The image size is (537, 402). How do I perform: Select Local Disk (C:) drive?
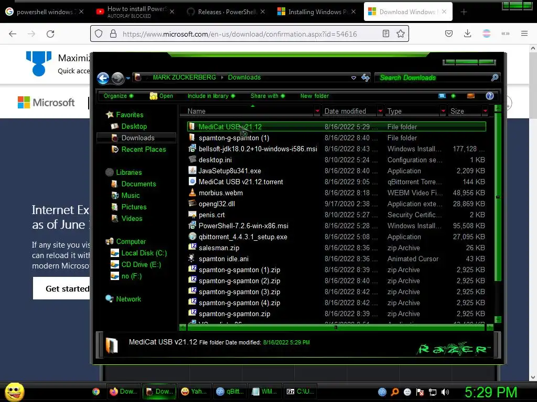coord(138,253)
